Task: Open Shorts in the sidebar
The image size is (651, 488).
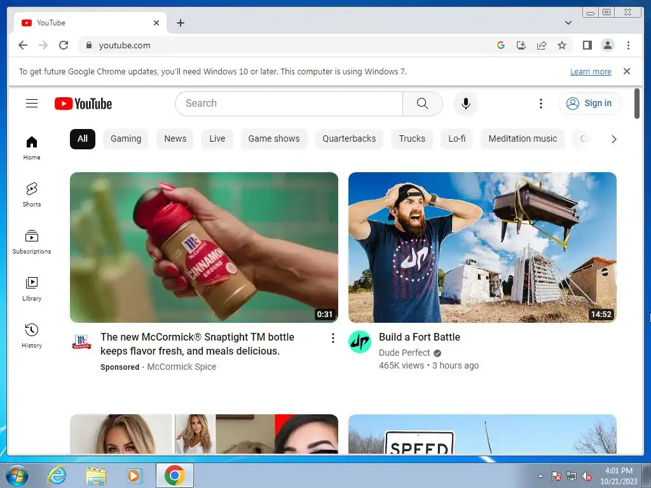Action: click(32, 194)
